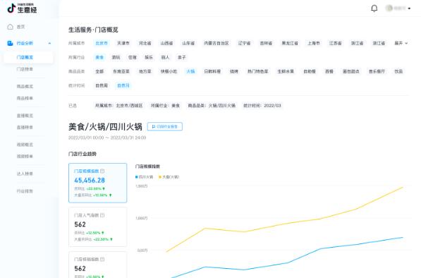This screenshot has height=278, width=421.
Task: Select category 西餐
Action: point(329,71)
